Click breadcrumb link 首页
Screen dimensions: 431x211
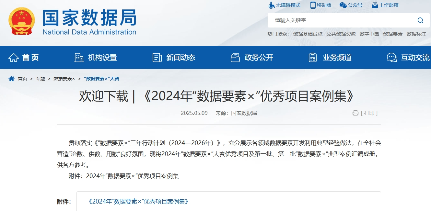23,79
